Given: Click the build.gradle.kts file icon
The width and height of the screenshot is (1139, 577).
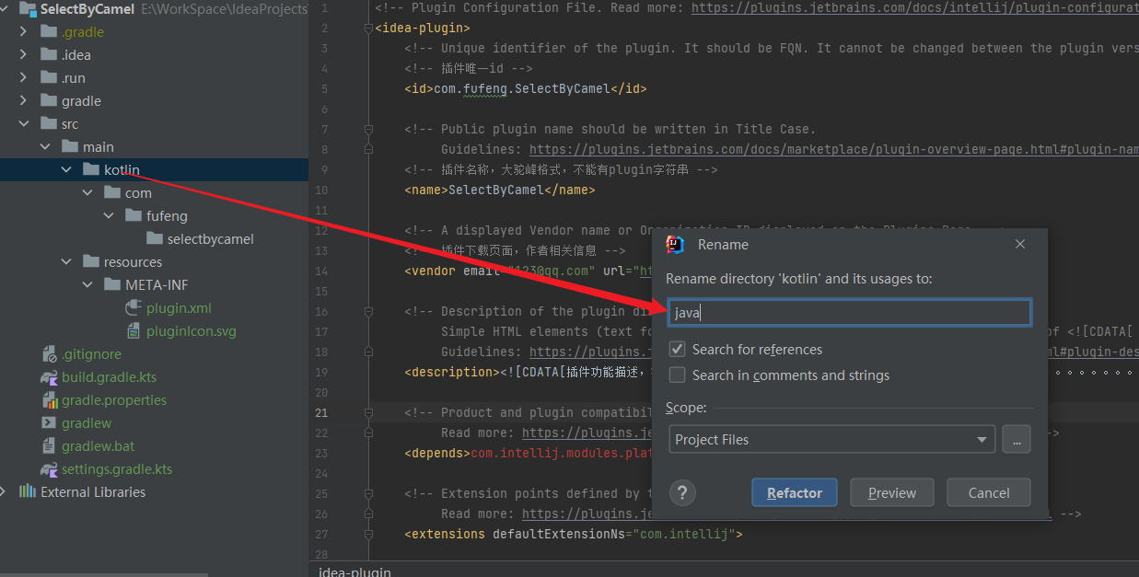Looking at the screenshot, I should coord(48,376).
